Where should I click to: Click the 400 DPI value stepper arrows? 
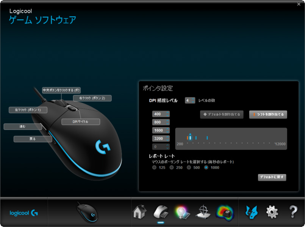point(167,114)
